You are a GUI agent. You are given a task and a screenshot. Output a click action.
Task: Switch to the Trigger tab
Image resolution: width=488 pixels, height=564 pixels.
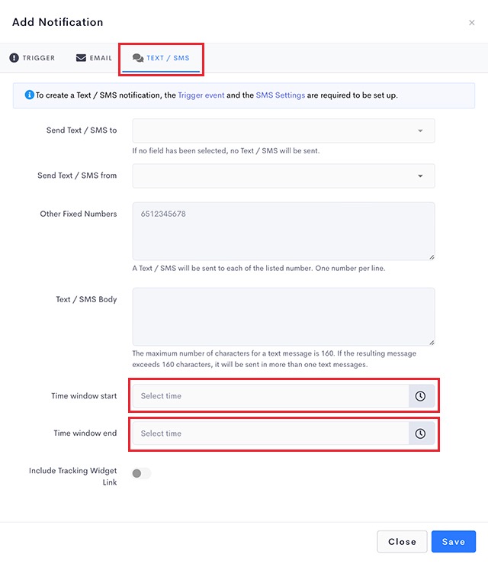32,57
